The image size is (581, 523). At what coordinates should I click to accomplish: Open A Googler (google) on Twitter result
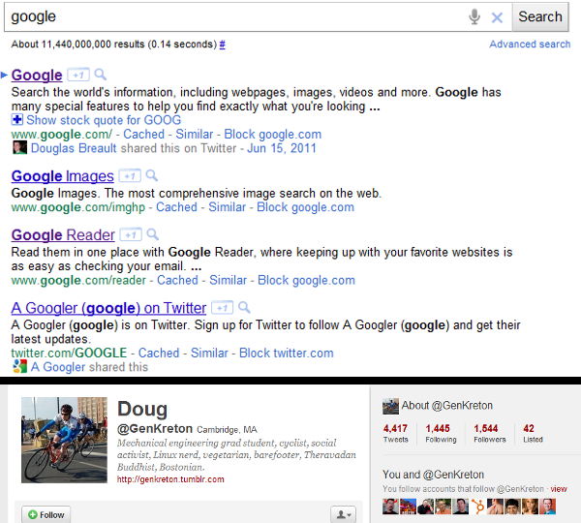(x=108, y=308)
